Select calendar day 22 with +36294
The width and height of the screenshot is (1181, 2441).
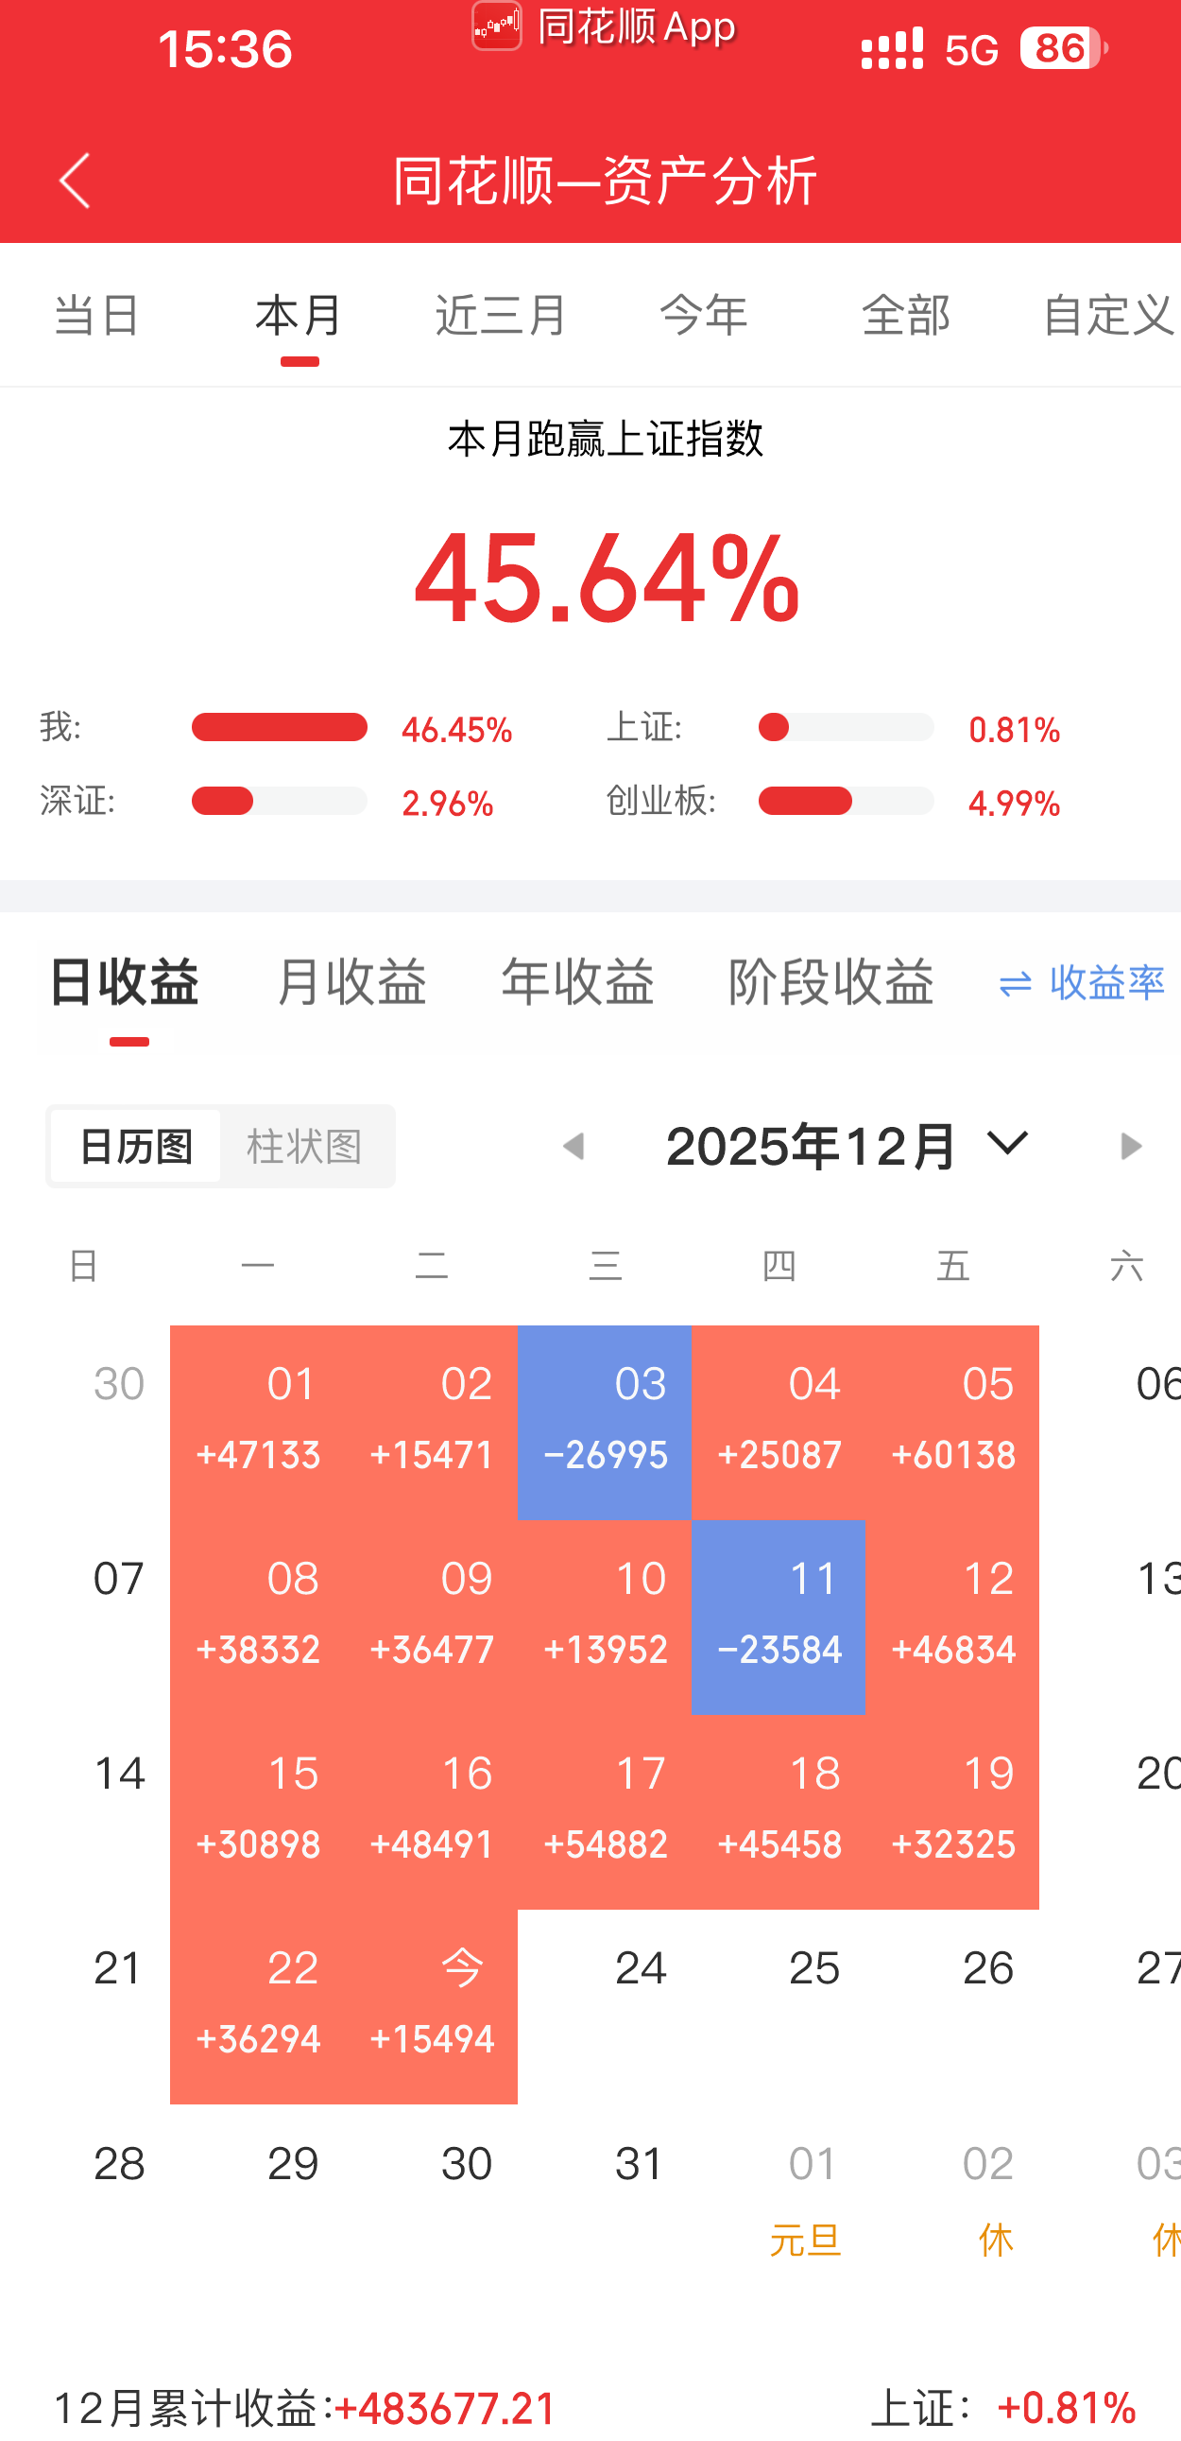coord(258,2007)
